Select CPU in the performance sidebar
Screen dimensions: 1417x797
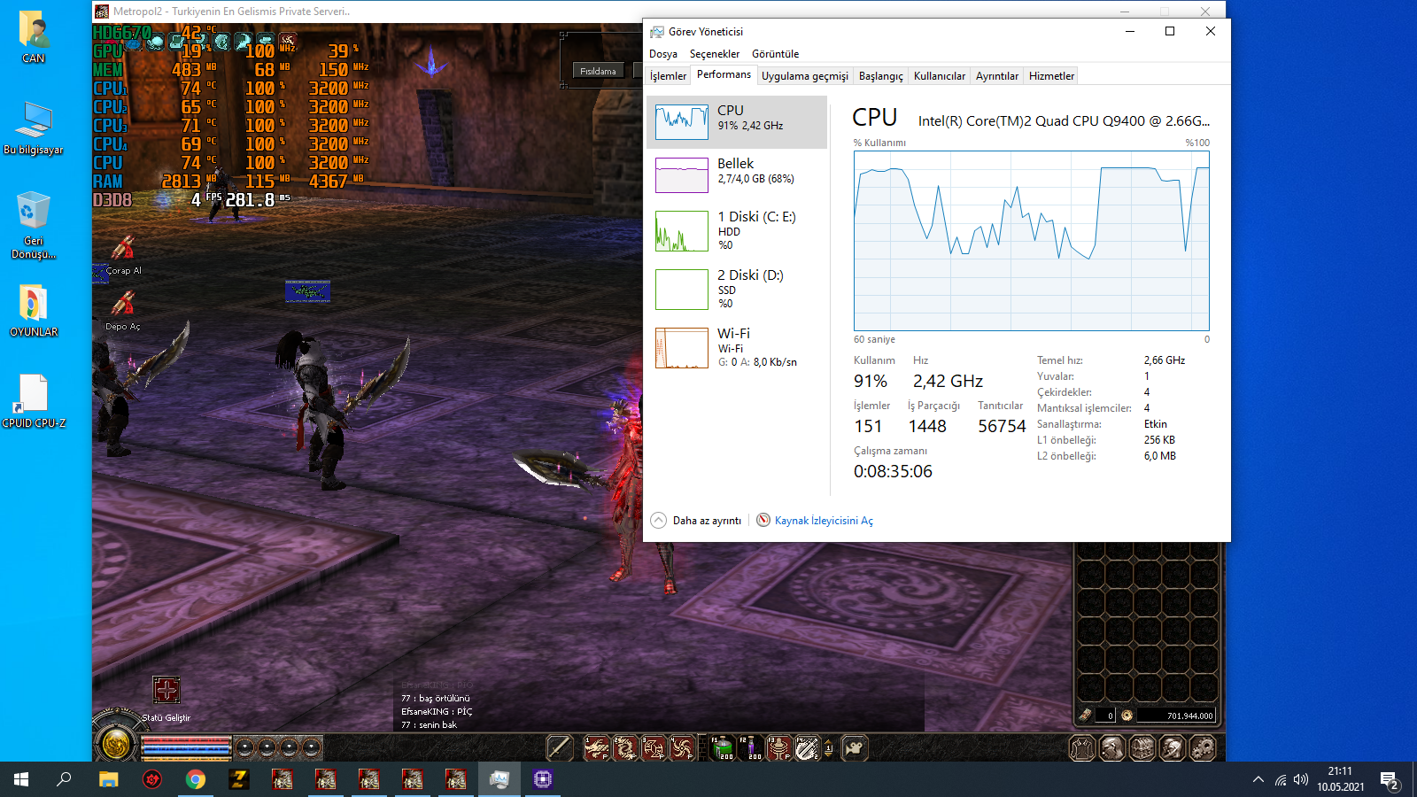[737, 122]
